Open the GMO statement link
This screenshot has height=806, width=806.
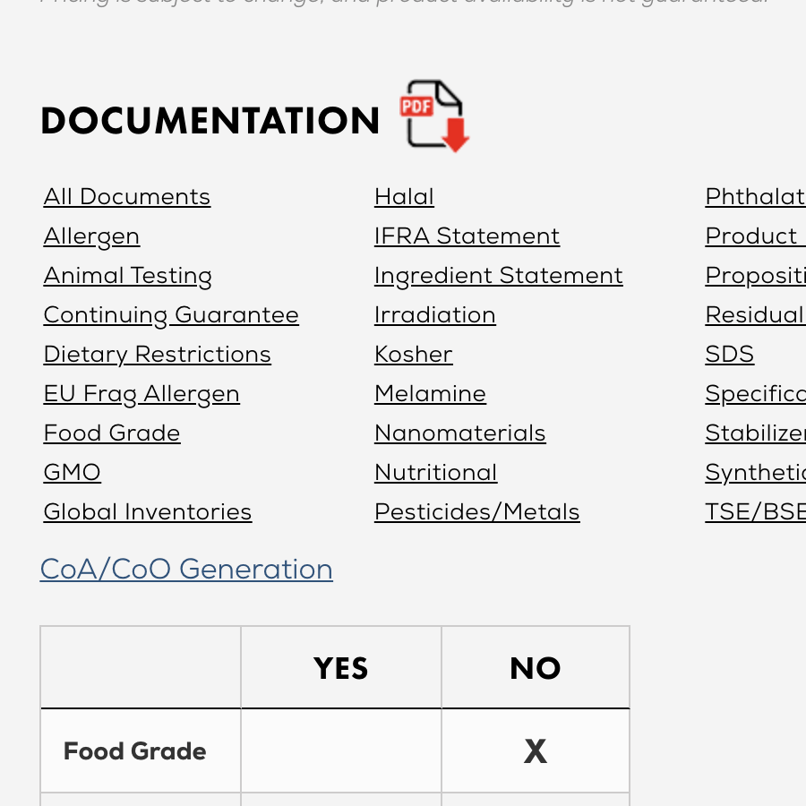click(x=73, y=473)
